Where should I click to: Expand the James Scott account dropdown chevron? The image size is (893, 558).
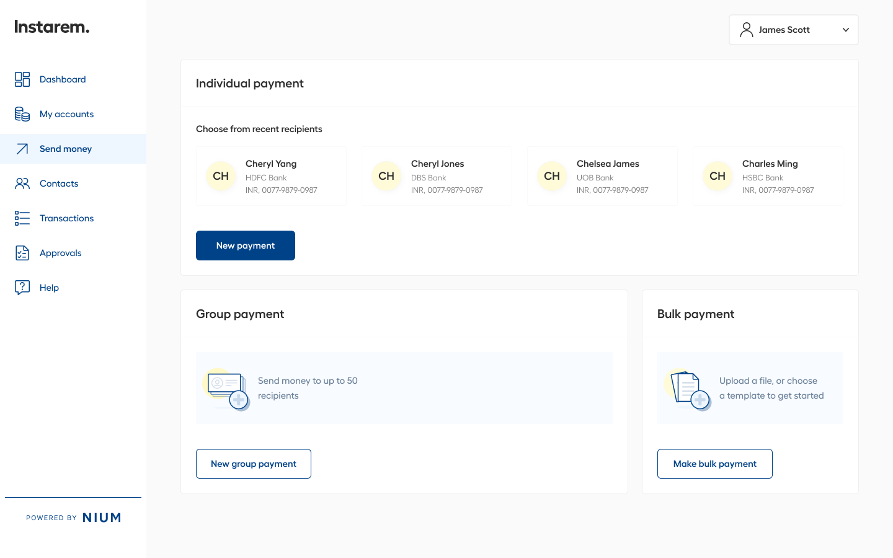pyautogui.click(x=845, y=30)
